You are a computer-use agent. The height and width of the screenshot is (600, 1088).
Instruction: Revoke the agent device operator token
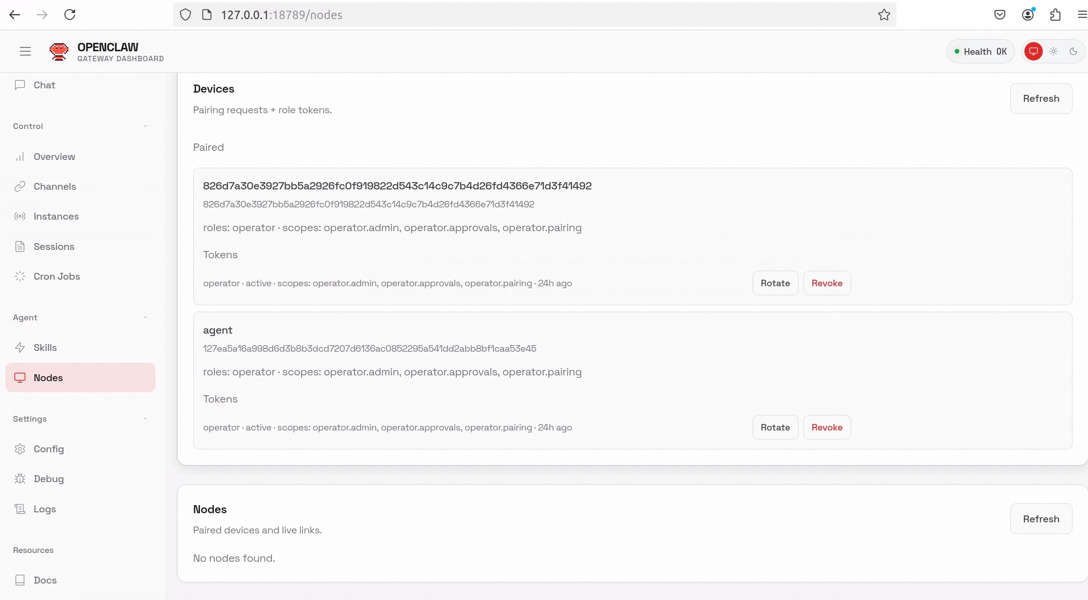[x=827, y=427]
